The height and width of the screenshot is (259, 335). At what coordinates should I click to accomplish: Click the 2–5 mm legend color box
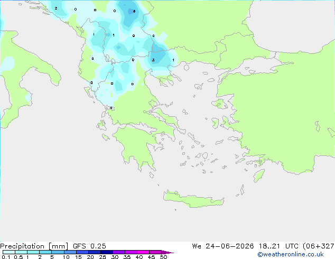click(45, 252)
